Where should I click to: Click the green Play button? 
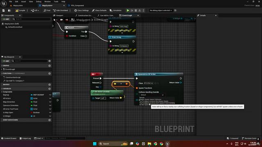pyautogui.click(x=128, y=10)
